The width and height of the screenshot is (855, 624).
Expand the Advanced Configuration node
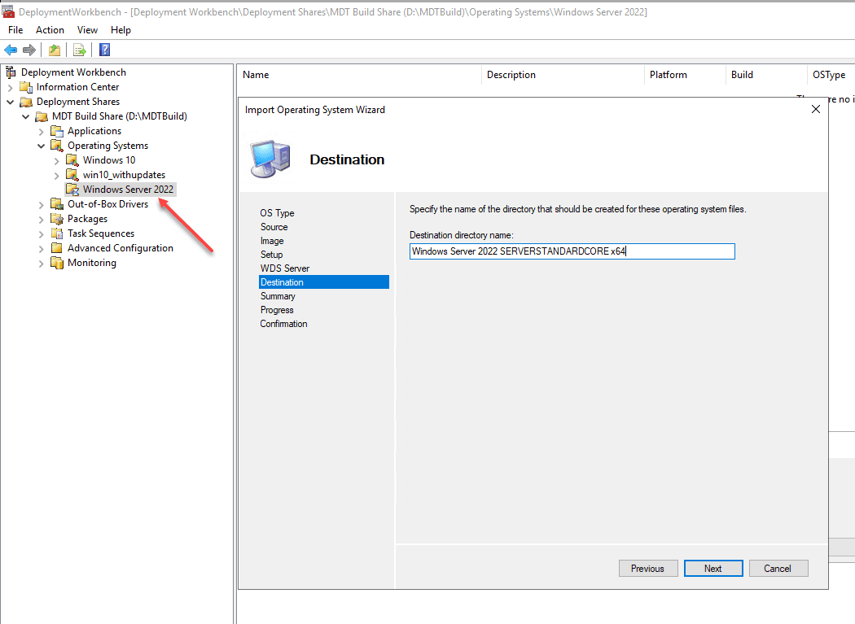pyautogui.click(x=41, y=249)
